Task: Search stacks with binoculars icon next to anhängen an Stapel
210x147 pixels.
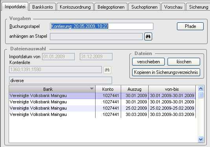Action: tap(148, 37)
